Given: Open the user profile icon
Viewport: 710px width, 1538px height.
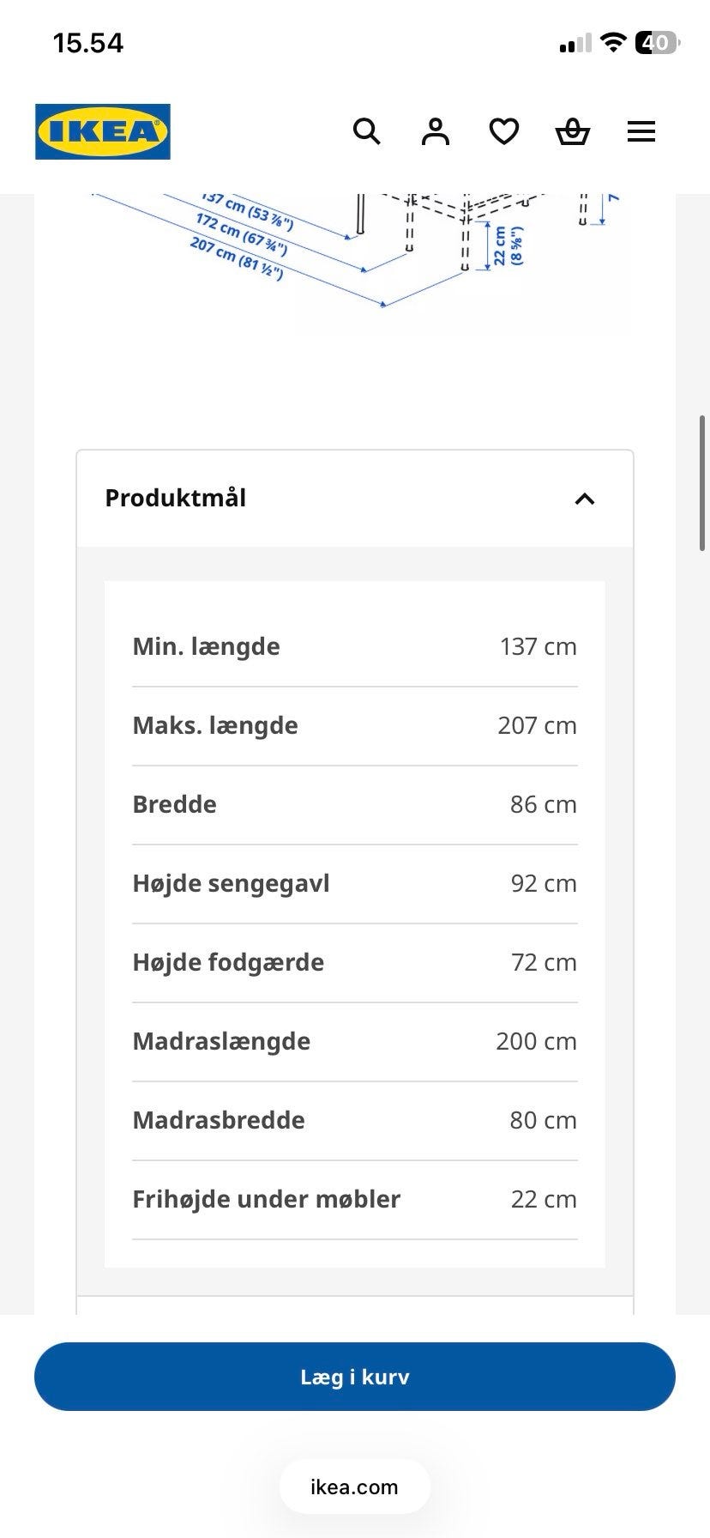Looking at the screenshot, I should pyautogui.click(x=436, y=131).
